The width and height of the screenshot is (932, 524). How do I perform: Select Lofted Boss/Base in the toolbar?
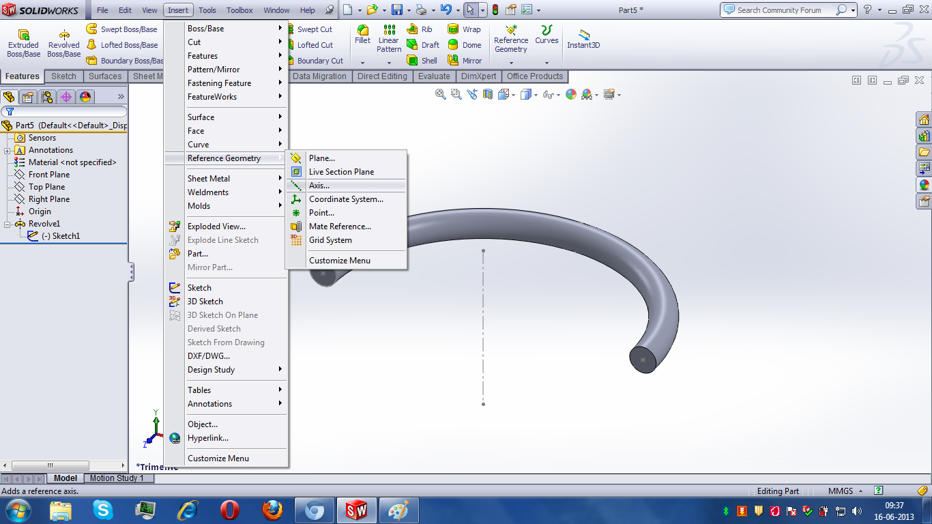pos(121,45)
